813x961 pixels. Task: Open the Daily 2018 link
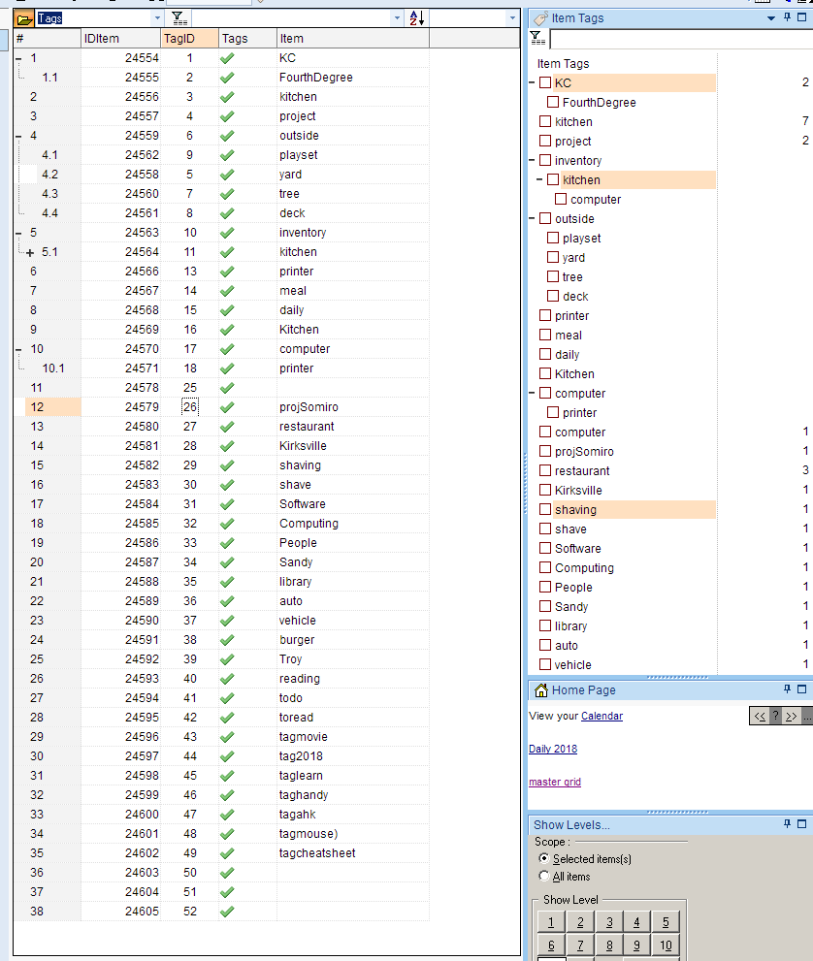(552, 749)
